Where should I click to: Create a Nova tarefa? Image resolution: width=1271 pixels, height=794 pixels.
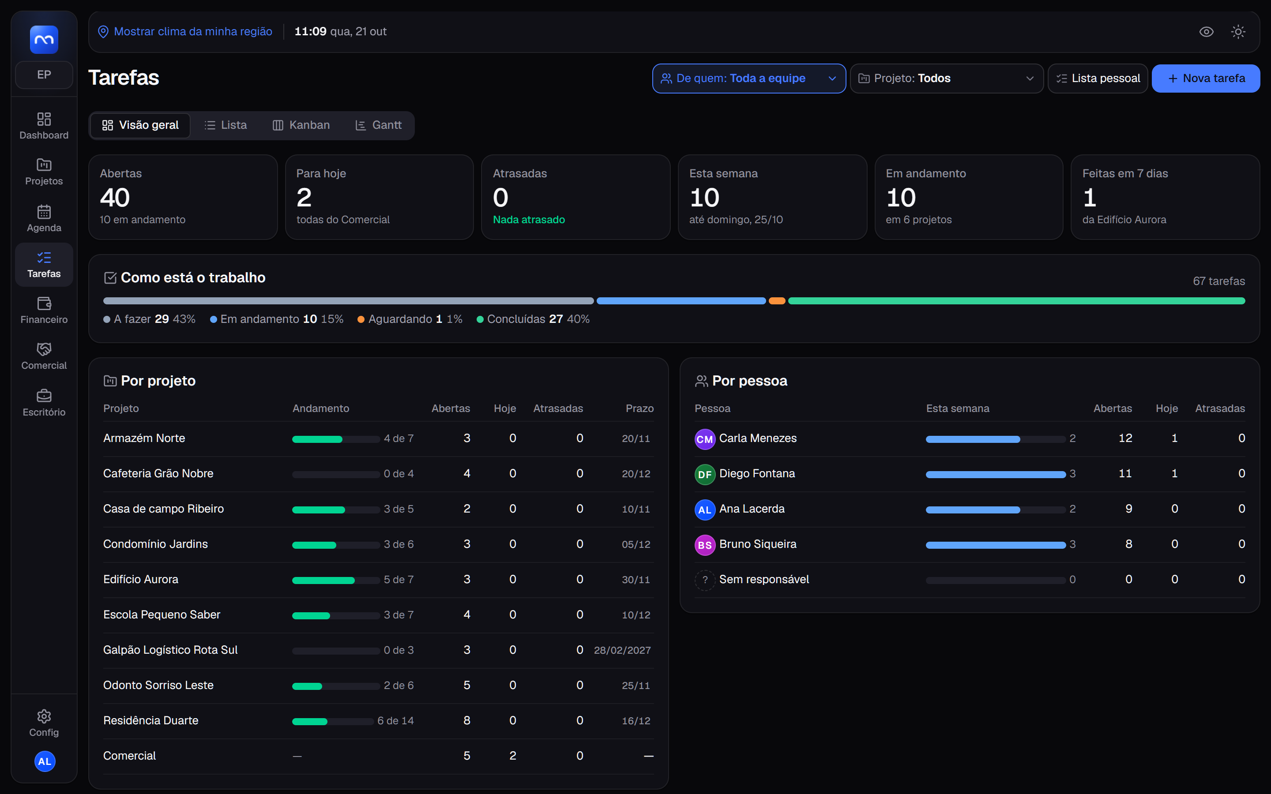(1206, 78)
